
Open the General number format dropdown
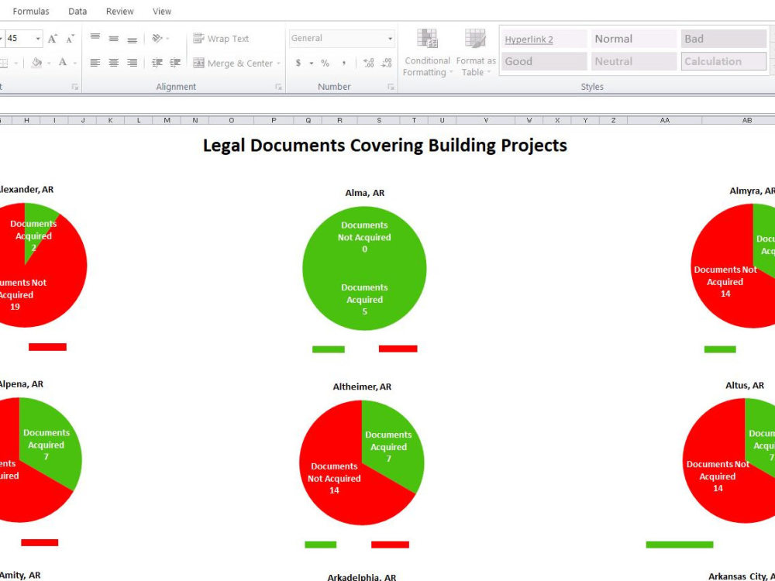[390, 39]
